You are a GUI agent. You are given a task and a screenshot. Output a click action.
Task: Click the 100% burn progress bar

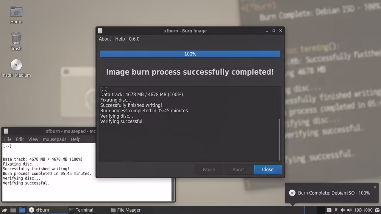point(190,54)
